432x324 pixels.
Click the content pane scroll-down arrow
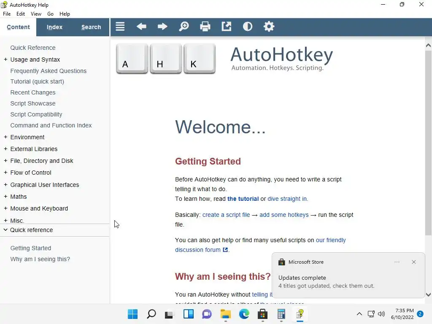pos(428,294)
